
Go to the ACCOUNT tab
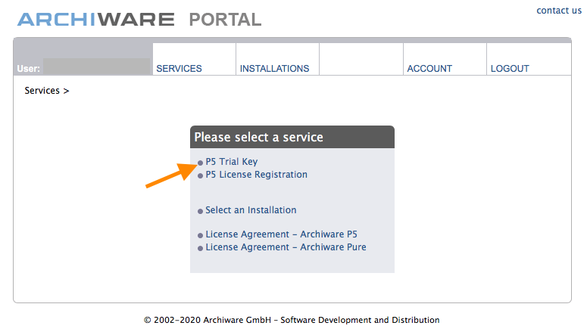tap(429, 68)
